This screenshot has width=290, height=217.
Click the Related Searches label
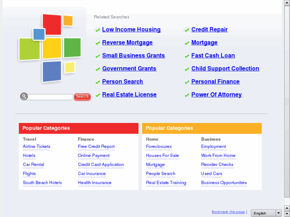(x=112, y=17)
